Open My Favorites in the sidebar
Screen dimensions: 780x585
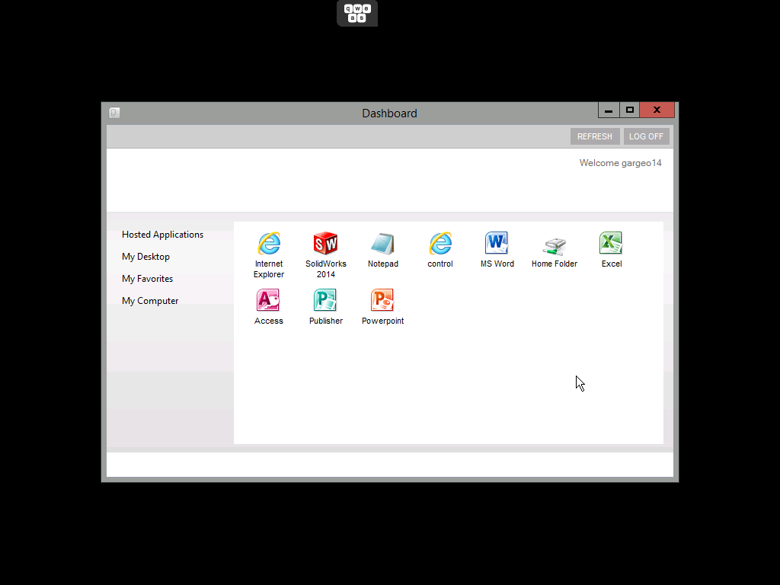pos(147,279)
